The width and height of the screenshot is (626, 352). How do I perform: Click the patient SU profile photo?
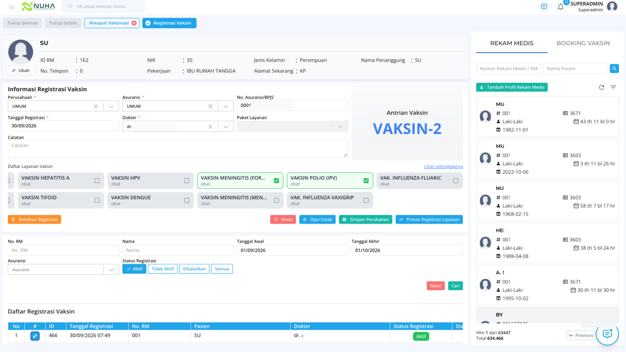point(21,52)
